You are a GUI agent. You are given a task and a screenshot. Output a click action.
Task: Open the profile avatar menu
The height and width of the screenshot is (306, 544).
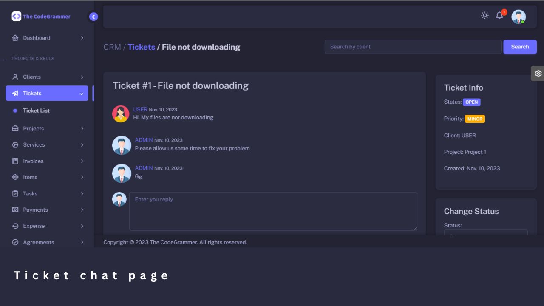coord(518,17)
